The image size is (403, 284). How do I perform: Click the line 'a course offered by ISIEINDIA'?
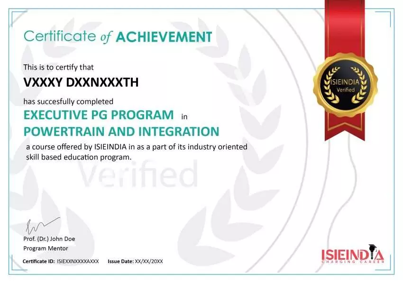137,147
